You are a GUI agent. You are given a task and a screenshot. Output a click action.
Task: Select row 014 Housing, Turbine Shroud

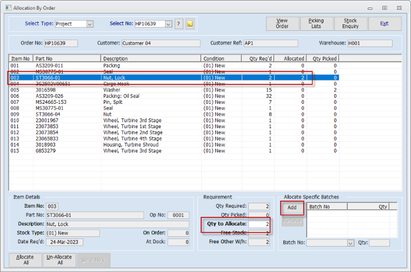pyautogui.click(x=174, y=144)
